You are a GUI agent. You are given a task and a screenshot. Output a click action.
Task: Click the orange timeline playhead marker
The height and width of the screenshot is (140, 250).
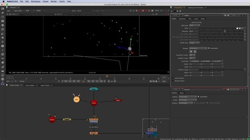(x=107, y=76)
